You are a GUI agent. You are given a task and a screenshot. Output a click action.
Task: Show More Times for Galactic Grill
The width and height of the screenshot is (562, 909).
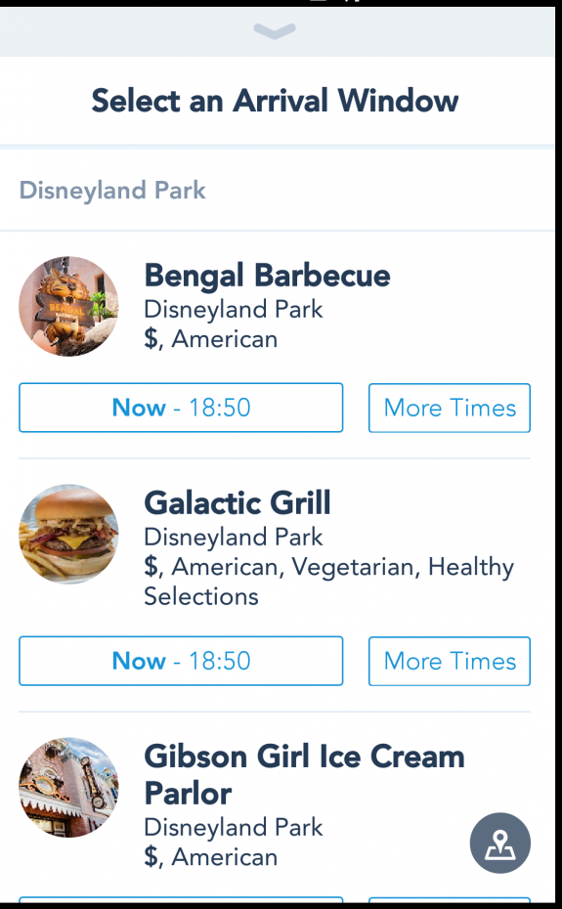pos(450,661)
